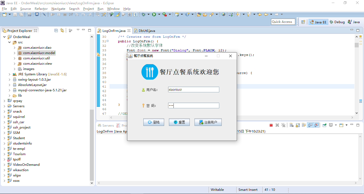Click the Run Last Tool with toolbox icon
364x194 pixels.
pos(165,14)
